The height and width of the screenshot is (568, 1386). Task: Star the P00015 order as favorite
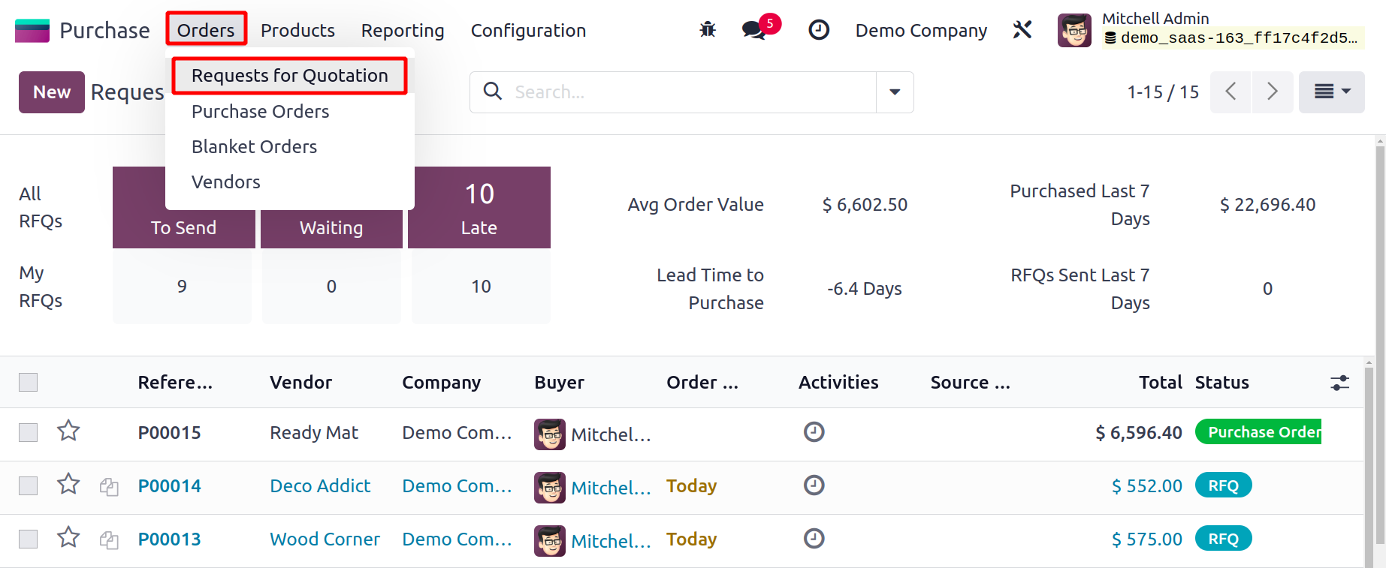pyautogui.click(x=68, y=431)
